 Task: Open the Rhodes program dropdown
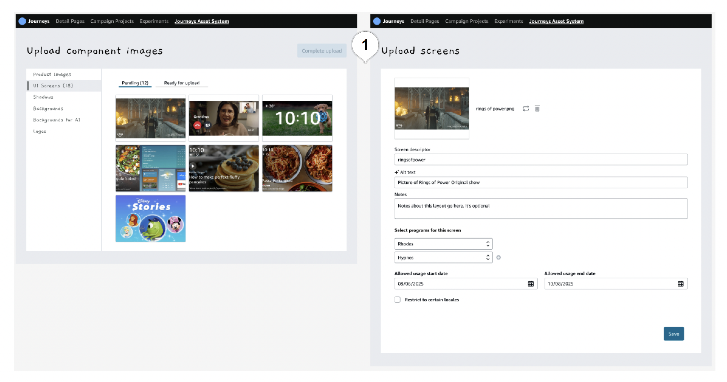point(443,244)
